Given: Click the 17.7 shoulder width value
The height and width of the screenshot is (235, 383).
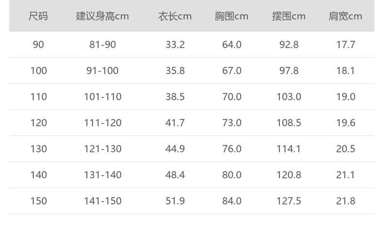Looking at the screenshot, I should pyautogui.click(x=345, y=45).
